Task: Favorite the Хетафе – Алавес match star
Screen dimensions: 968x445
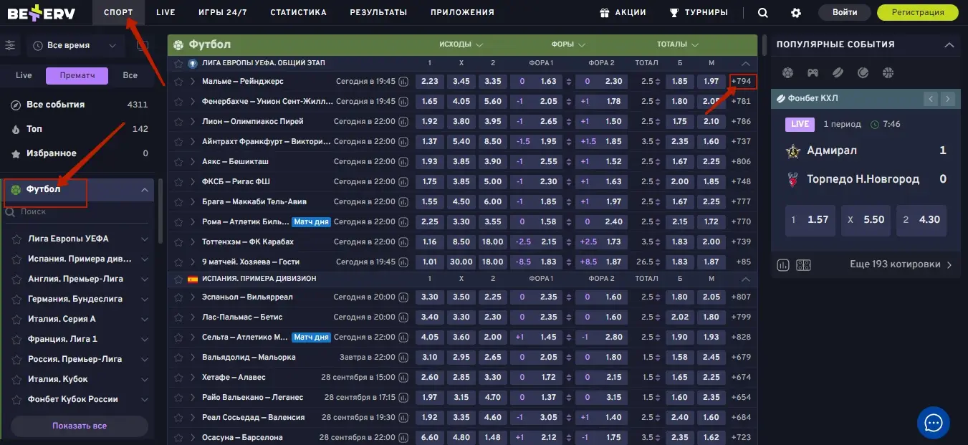Action: coord(178,377)
